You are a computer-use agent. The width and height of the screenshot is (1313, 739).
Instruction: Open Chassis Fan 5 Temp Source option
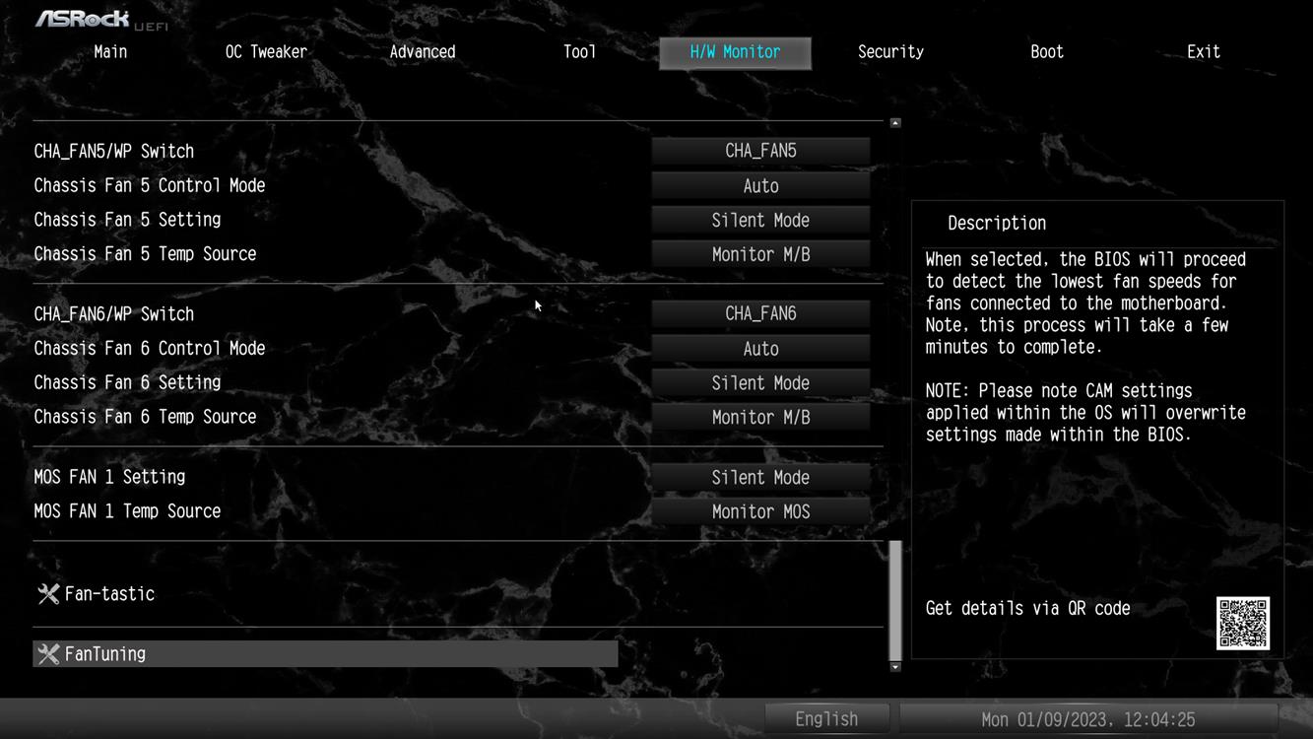760,254
